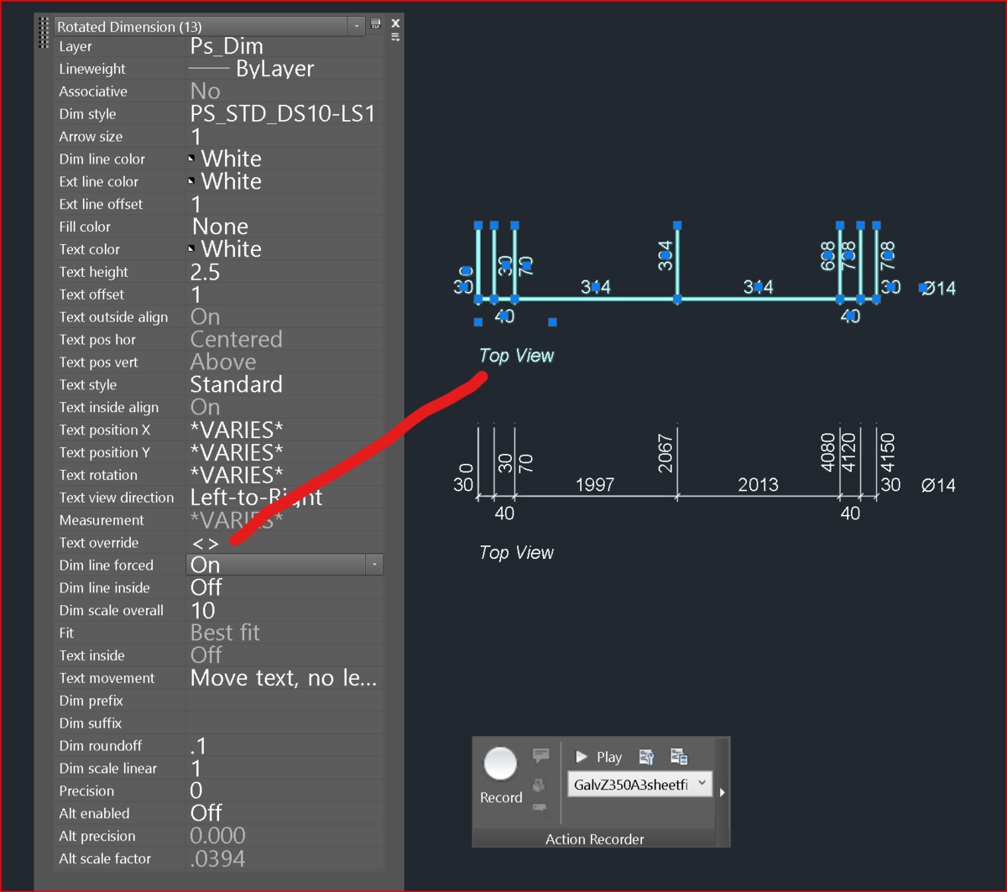
Task: Click the Insert Message speech bubble icon
Action: (540, 755)
